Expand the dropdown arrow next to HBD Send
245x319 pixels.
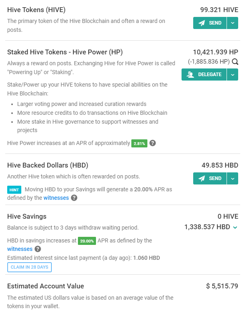233,178
